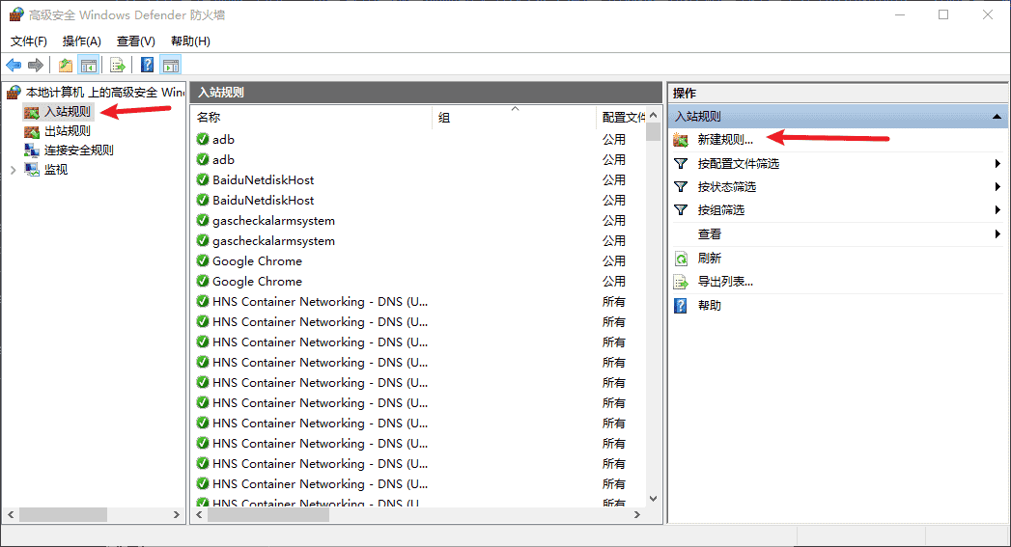Expand the 监视 tree node
This screenshot has width=1011, height=547.
click(13, 170)
